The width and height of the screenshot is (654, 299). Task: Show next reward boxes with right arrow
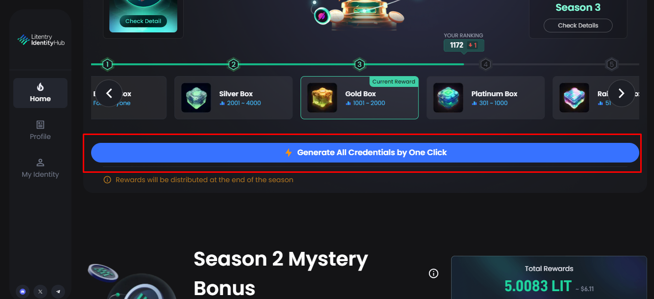[621, 93]
